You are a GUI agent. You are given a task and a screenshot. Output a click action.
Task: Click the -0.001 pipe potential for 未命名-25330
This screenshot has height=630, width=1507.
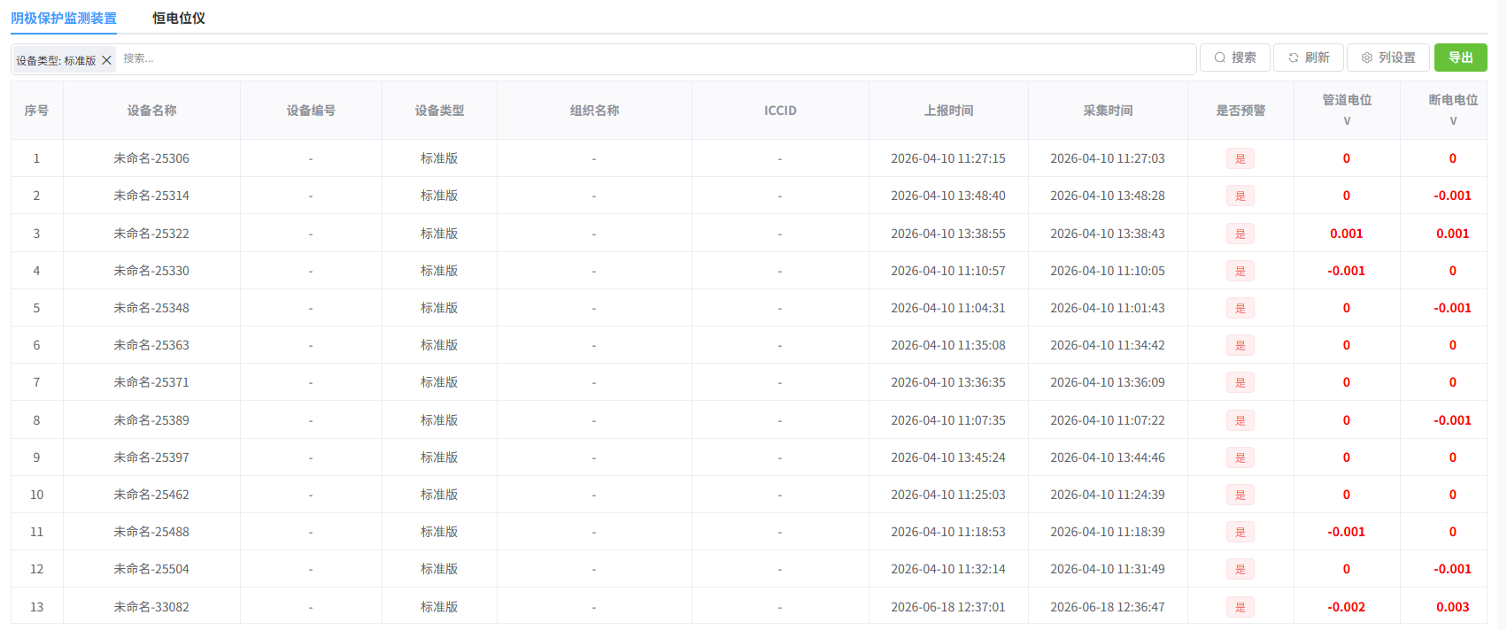tap(1347, 271)
